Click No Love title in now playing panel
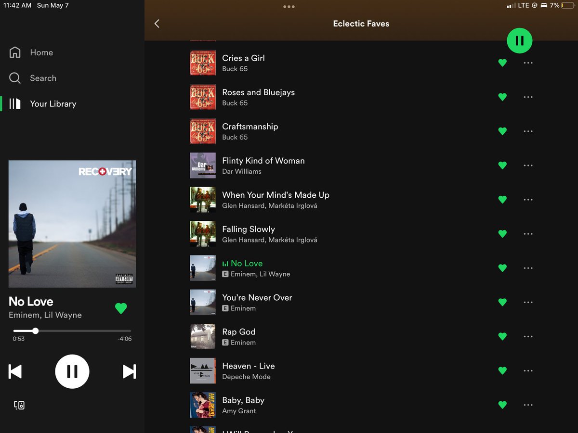 [31, 302]
